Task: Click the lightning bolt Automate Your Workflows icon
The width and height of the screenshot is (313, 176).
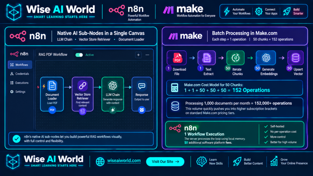Action: (x=226, y=11)
